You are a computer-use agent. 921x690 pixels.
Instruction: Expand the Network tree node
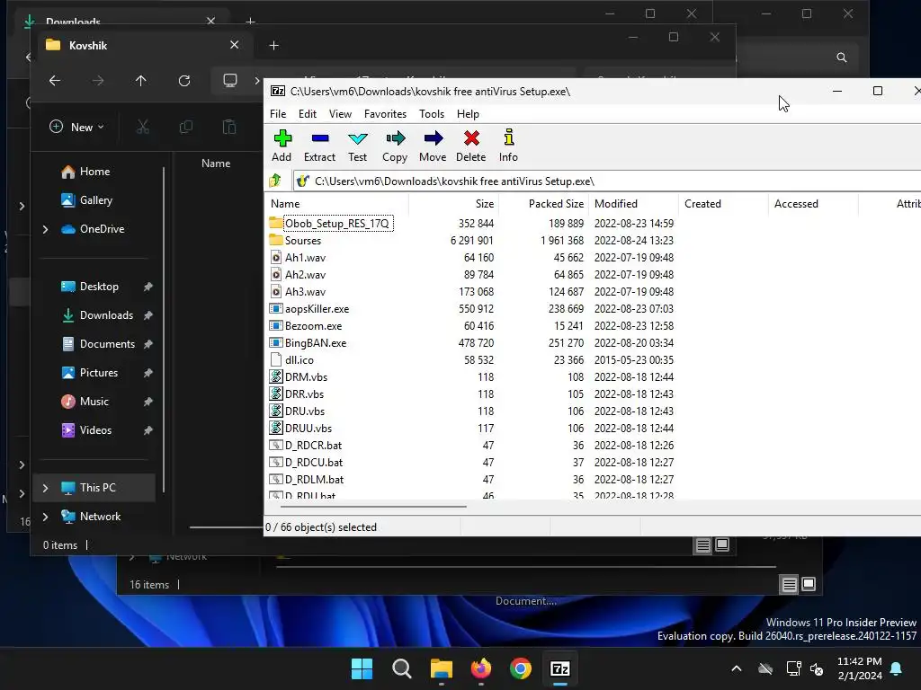click(x=45, y=517)
